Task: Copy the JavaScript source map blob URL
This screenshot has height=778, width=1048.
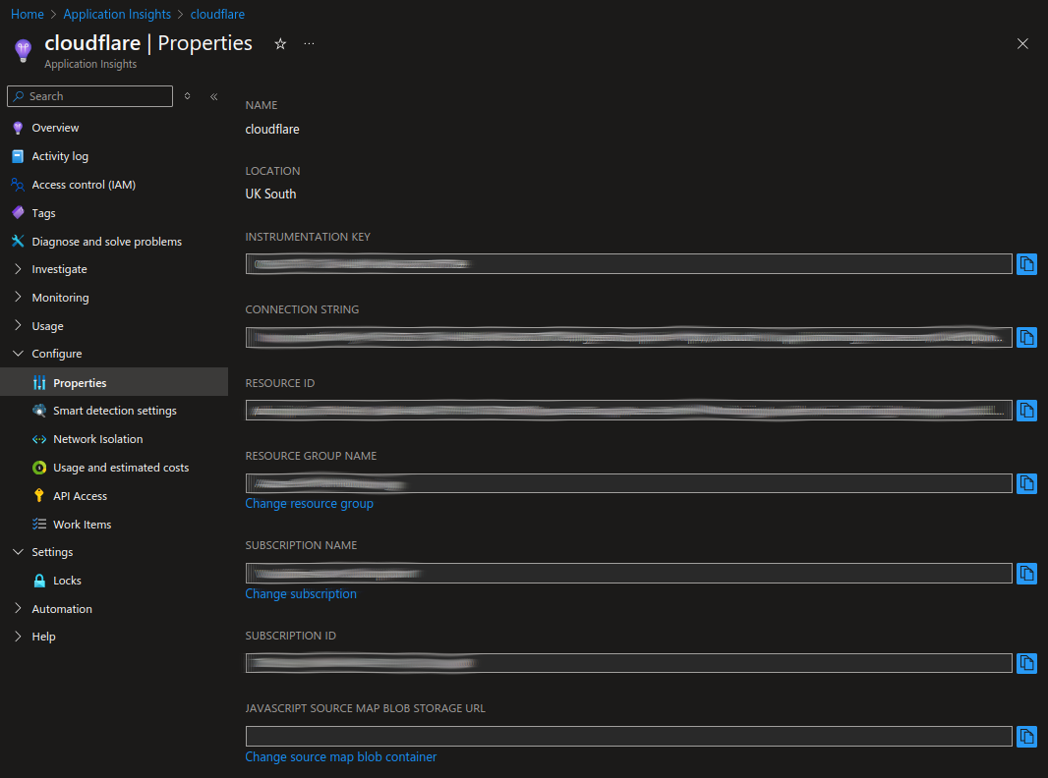Action: [1026, 736]
